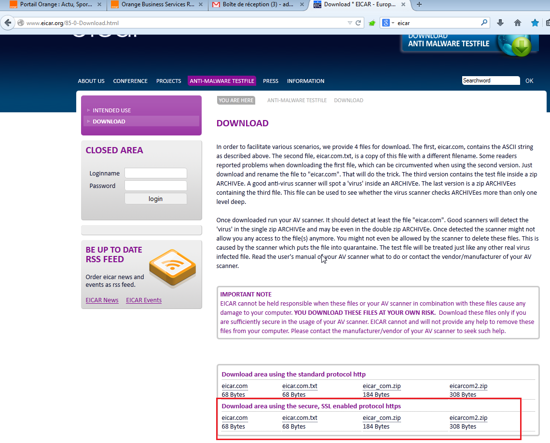Viewport: 550px width, 443px height.
Task: Click the magnifier icon in the search bar
Action: [484, 23]
